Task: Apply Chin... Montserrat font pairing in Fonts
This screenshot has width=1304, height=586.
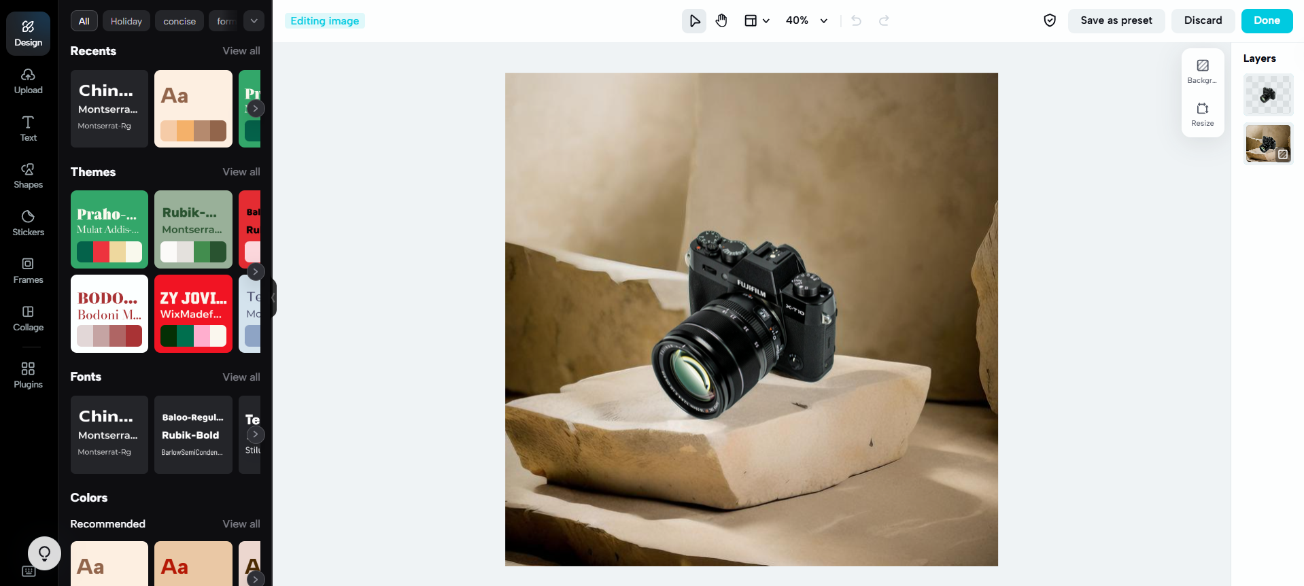Action: click(109, 435)
